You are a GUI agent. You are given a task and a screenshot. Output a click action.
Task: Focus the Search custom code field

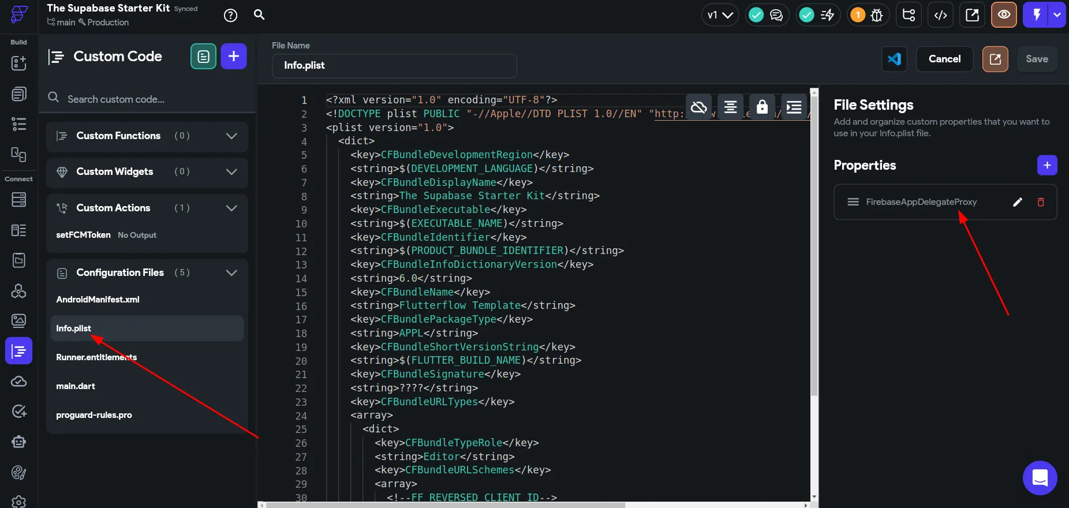(147, 99)
